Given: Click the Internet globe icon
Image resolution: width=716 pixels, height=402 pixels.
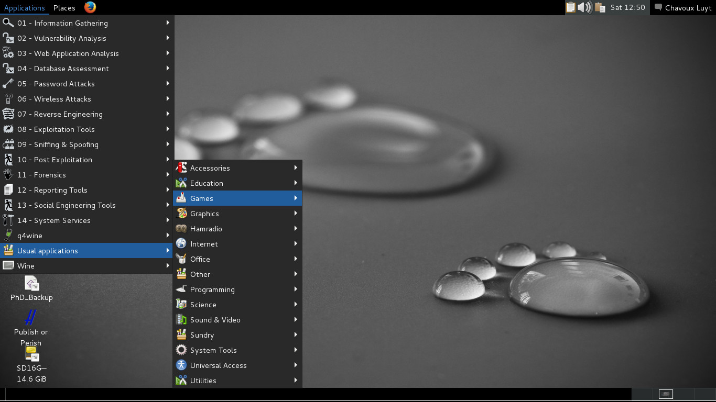Looking at the screenshot, I should pos(181,244).
